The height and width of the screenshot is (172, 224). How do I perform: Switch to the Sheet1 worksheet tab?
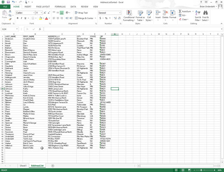click(23, 166)
